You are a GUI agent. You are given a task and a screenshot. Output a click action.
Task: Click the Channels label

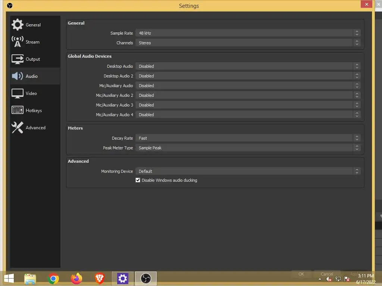[x=125, y=43]
